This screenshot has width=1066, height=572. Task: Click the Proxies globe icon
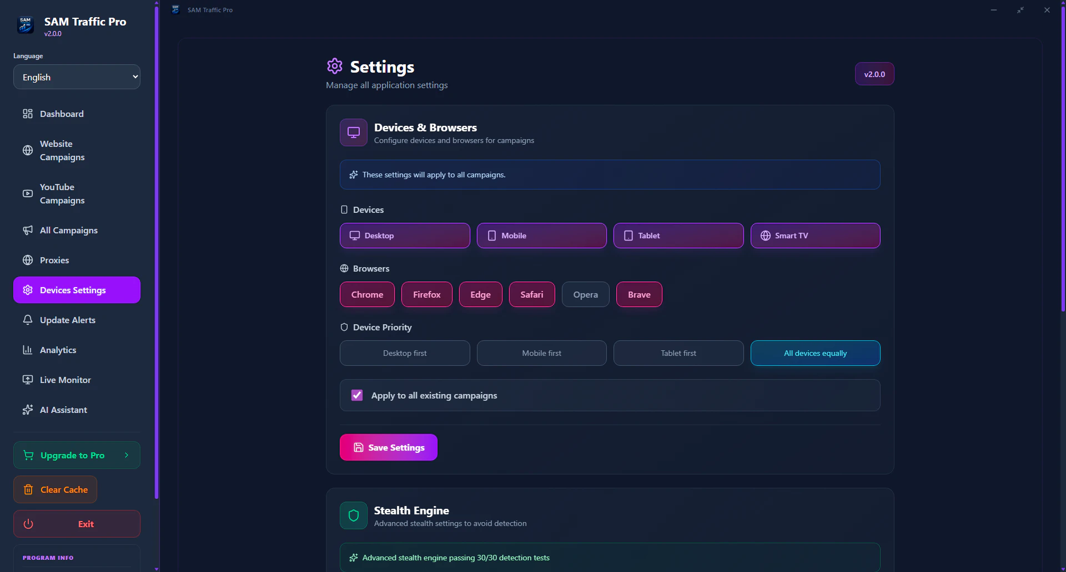(x=28, y=260)
